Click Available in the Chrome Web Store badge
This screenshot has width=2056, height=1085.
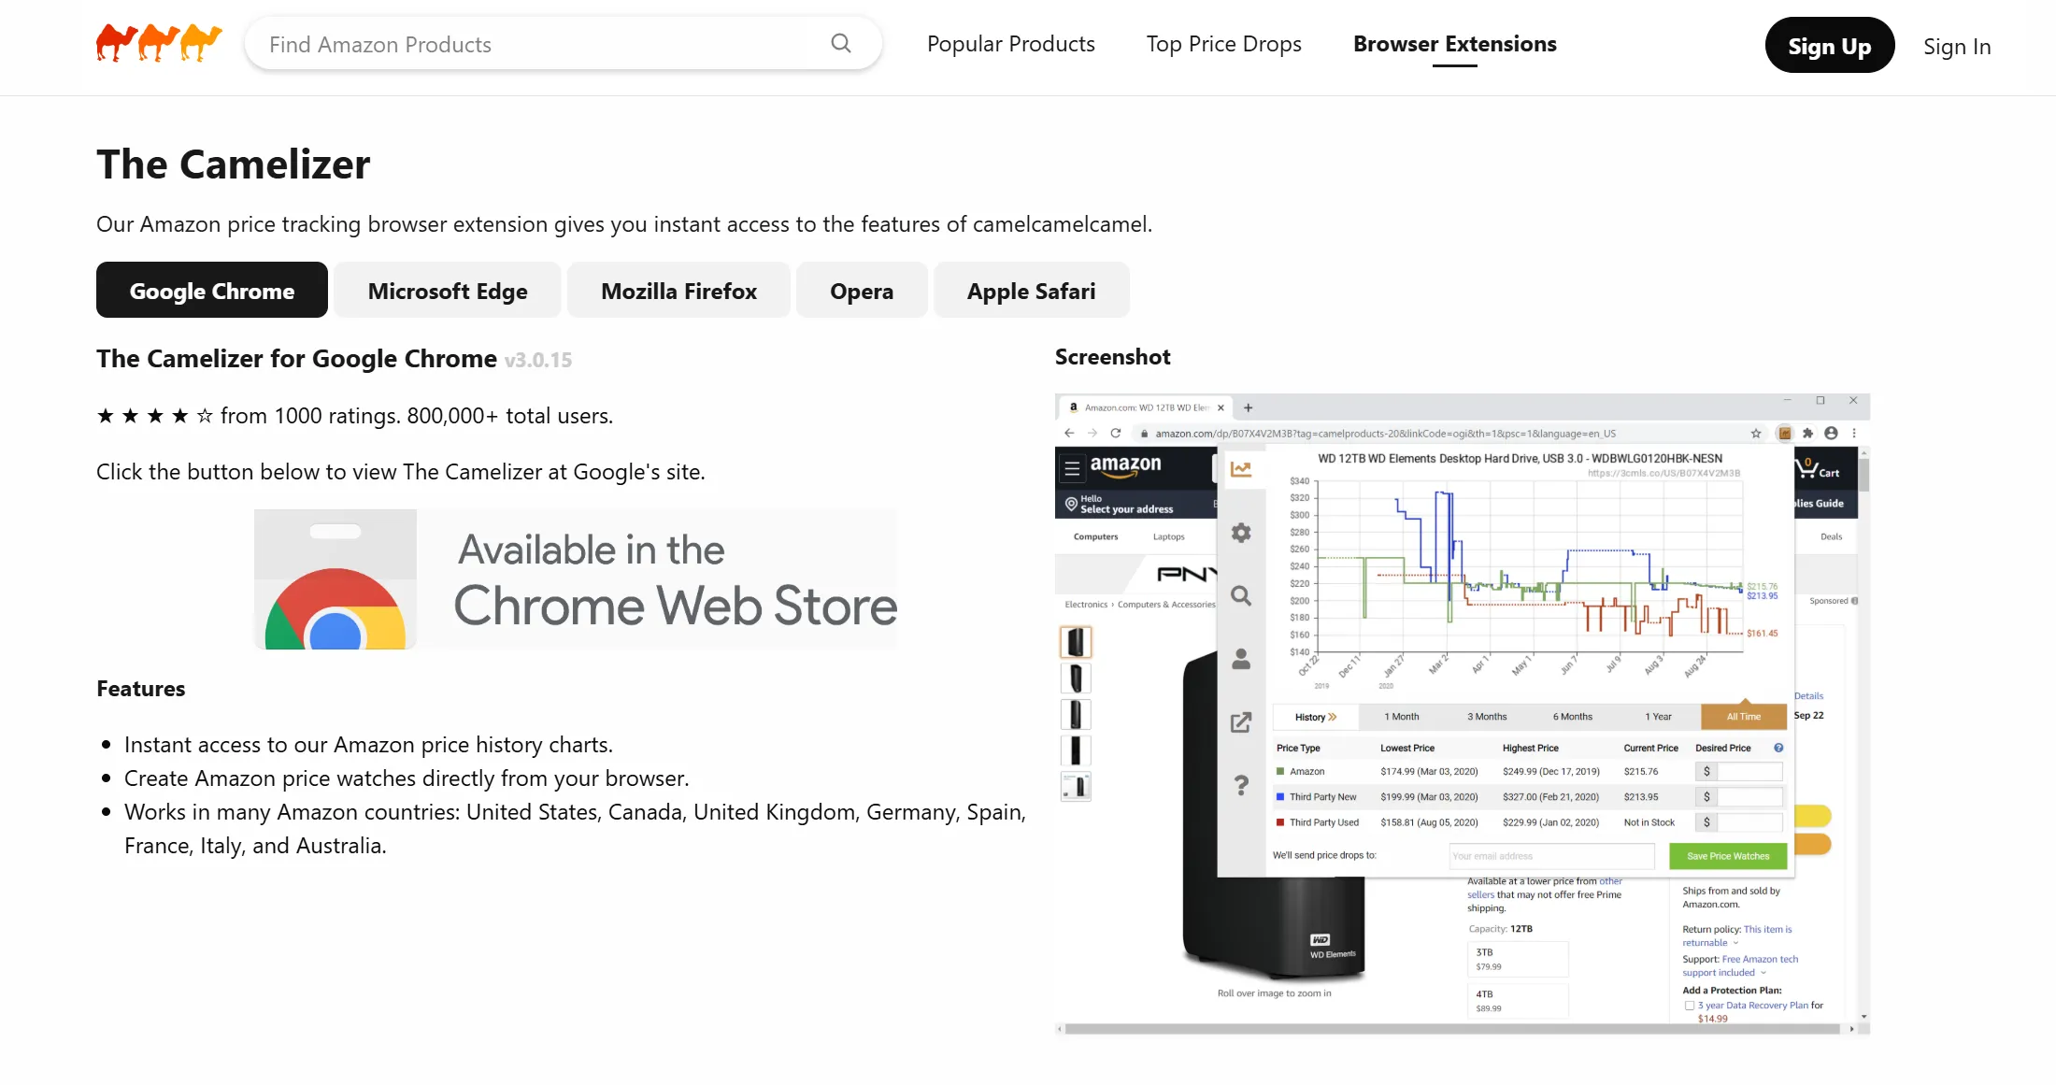coord(576,579)
